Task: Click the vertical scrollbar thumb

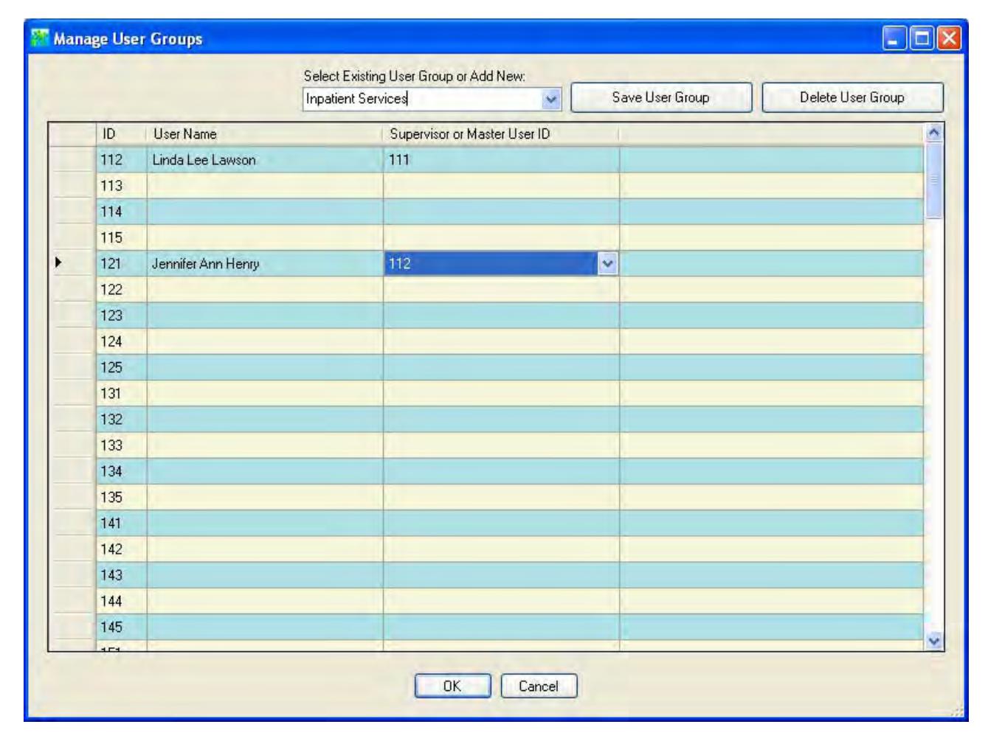Action: (934, 181)
